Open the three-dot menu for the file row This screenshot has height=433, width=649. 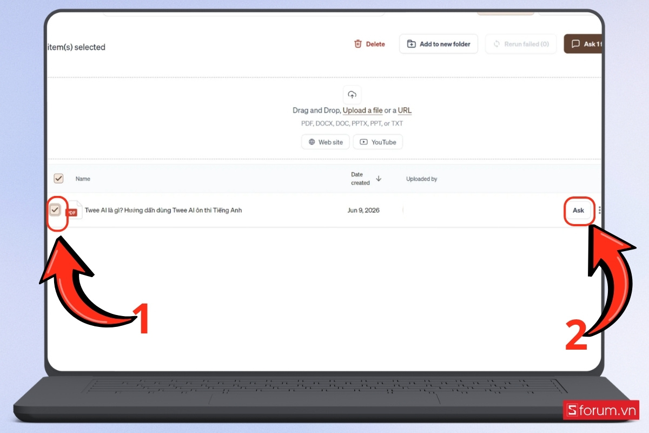(x=599, y=211)
